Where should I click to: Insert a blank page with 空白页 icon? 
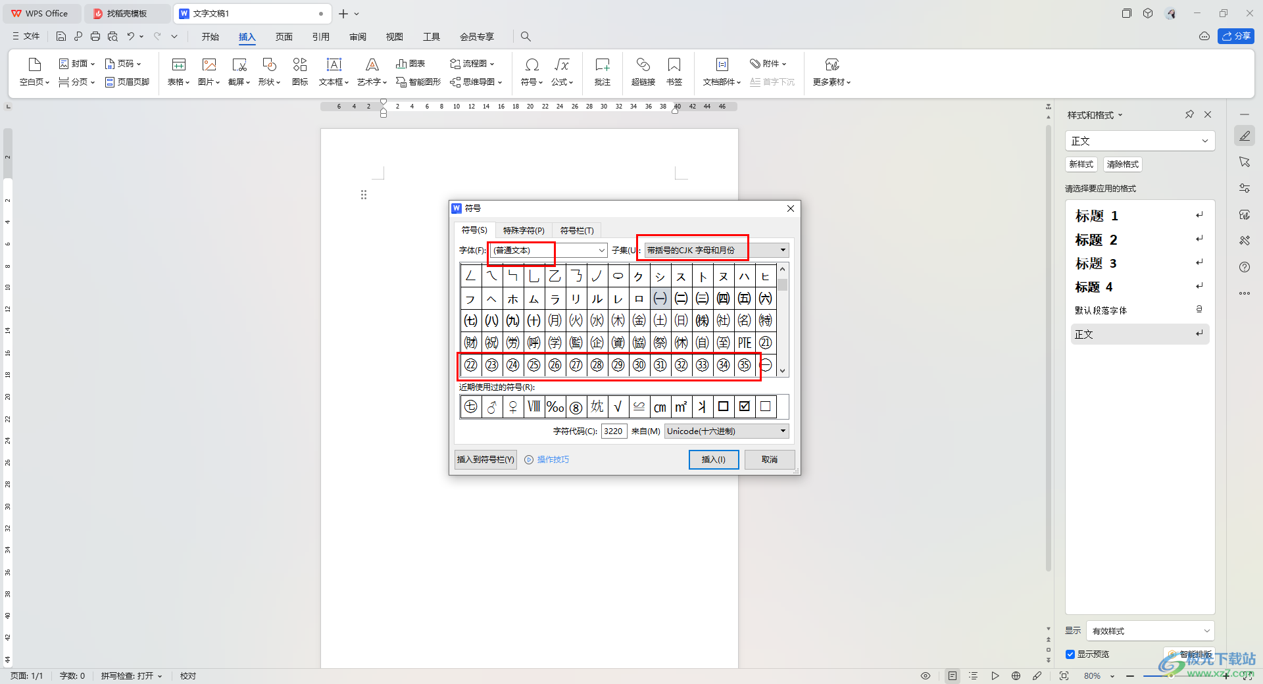[34, 72]
